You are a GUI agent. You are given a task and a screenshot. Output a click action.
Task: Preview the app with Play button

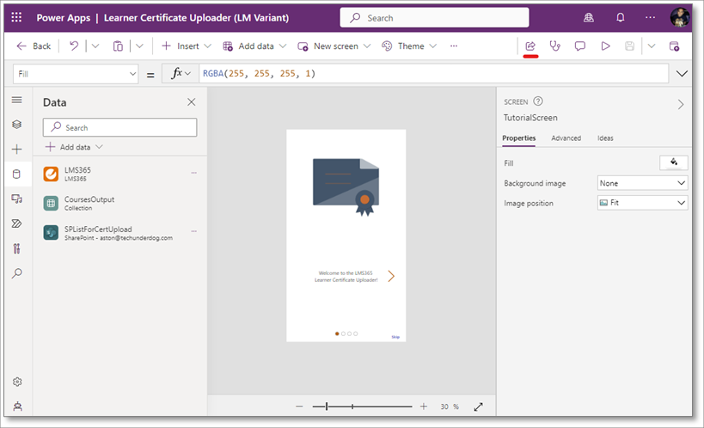click(x=605, y=46)
